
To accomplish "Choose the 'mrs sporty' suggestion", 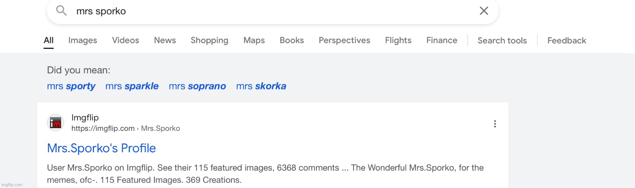I will point(71,86).
